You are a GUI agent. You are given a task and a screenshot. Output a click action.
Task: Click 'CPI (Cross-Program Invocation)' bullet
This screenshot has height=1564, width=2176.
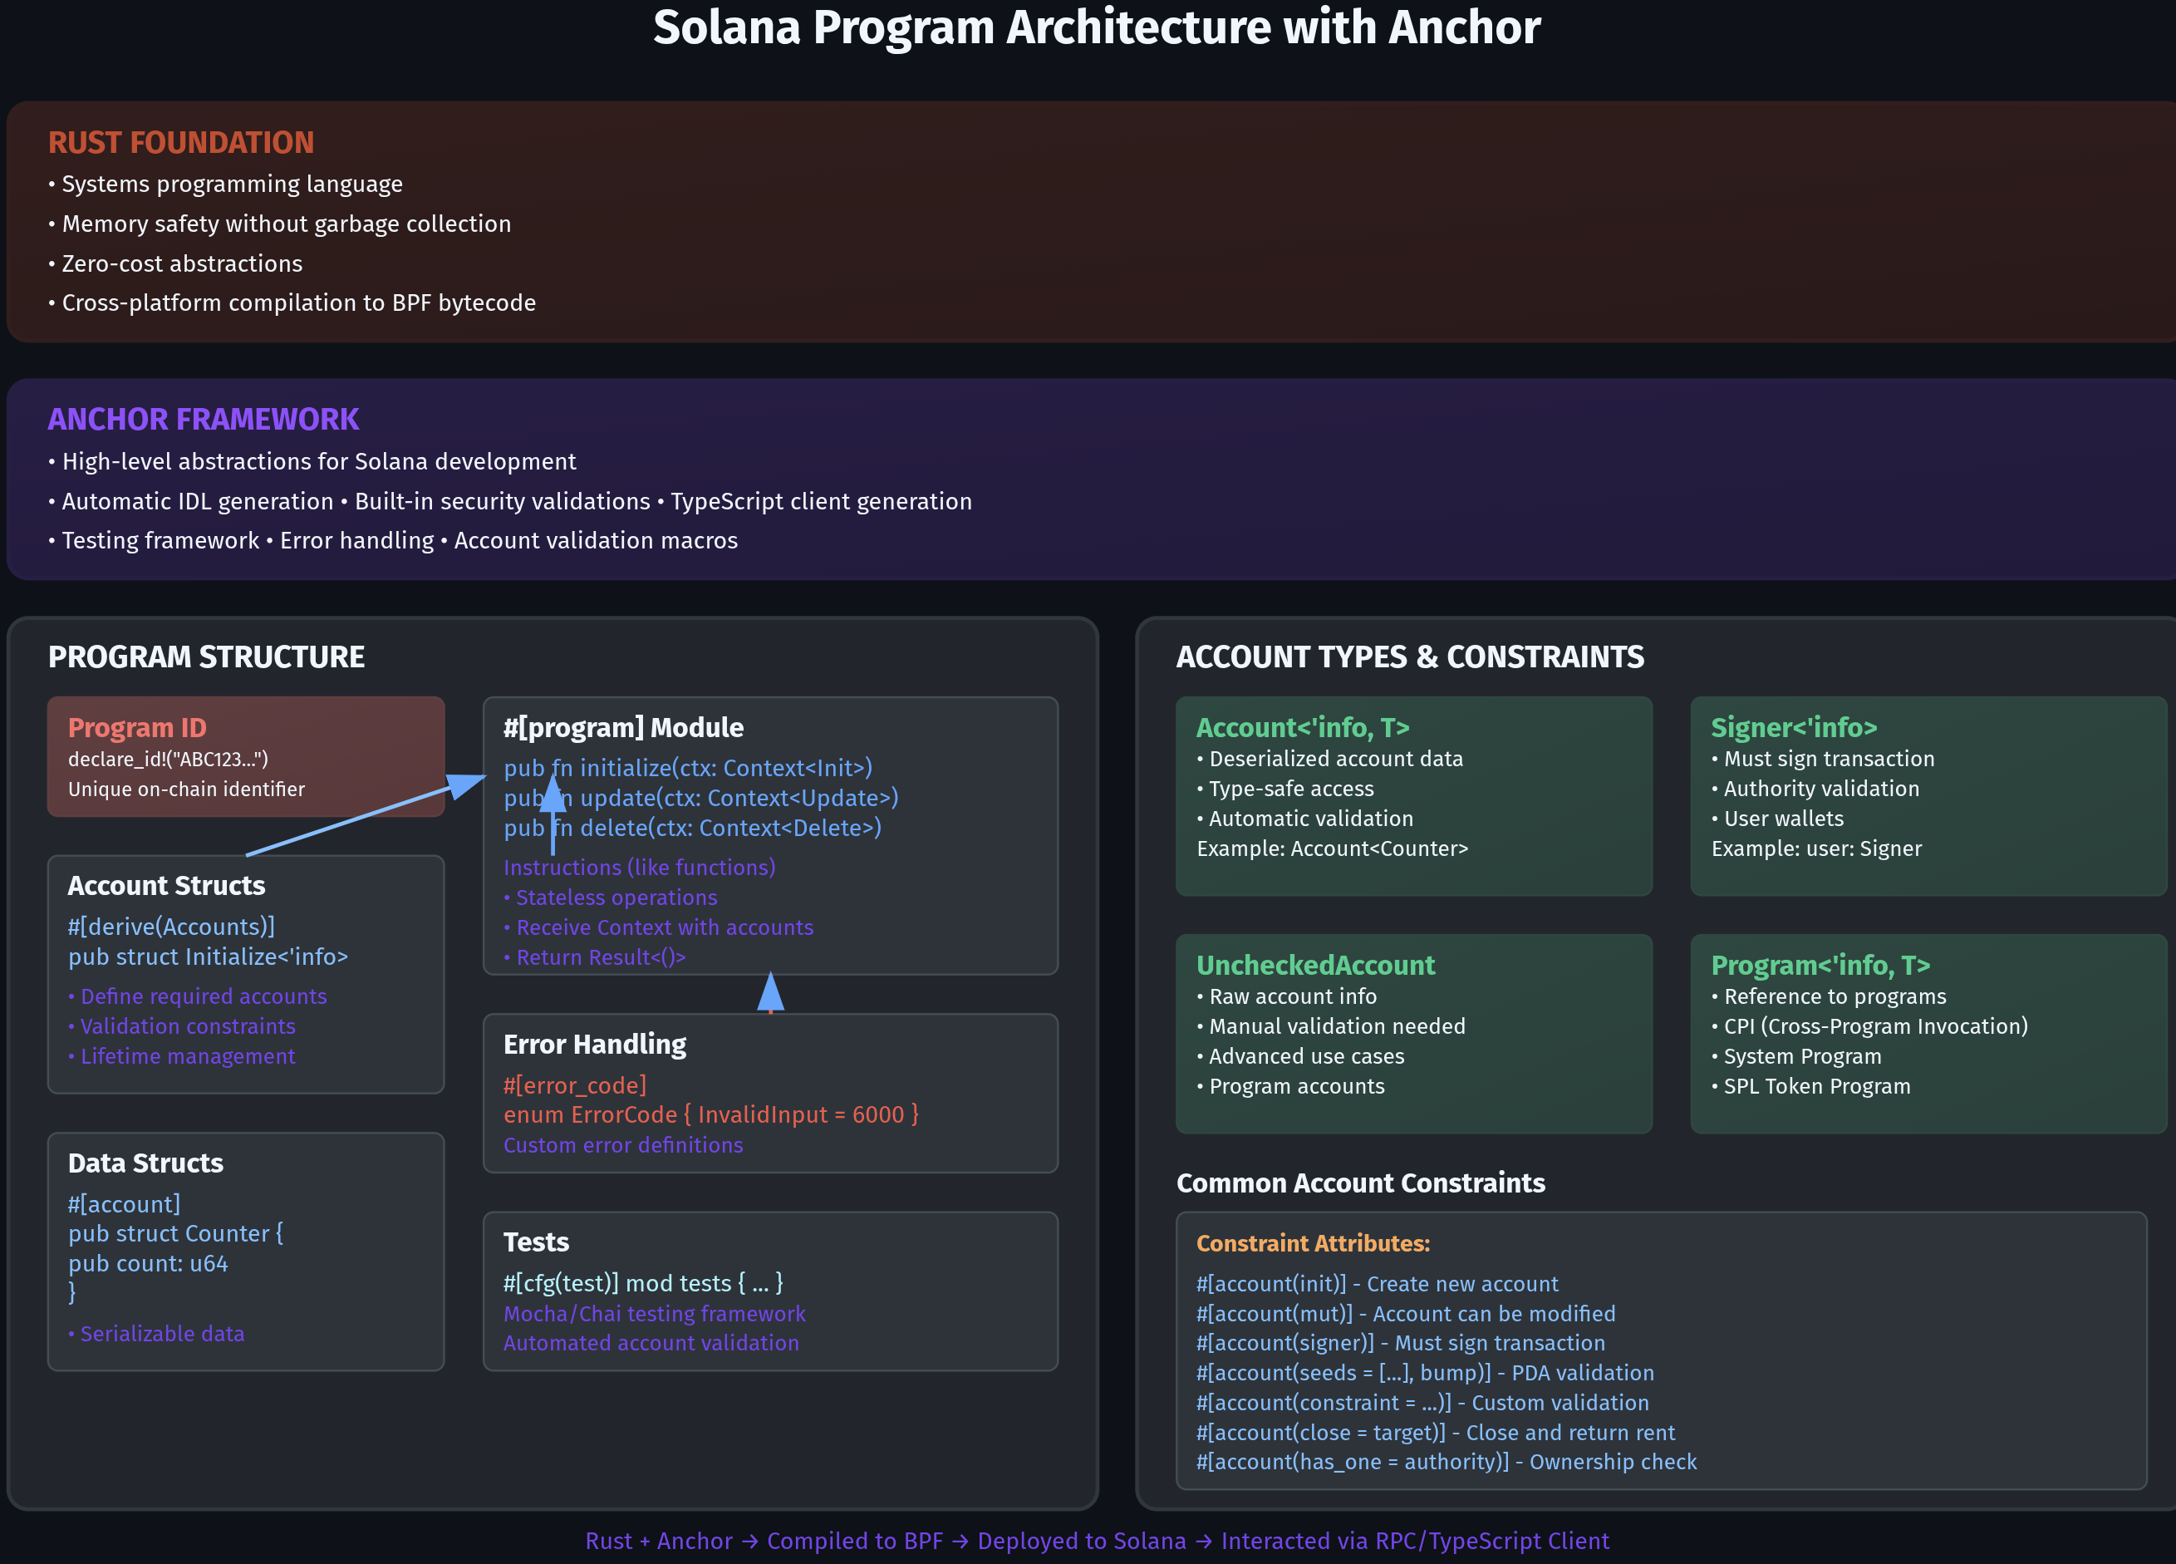(x=1870, y=1026)
